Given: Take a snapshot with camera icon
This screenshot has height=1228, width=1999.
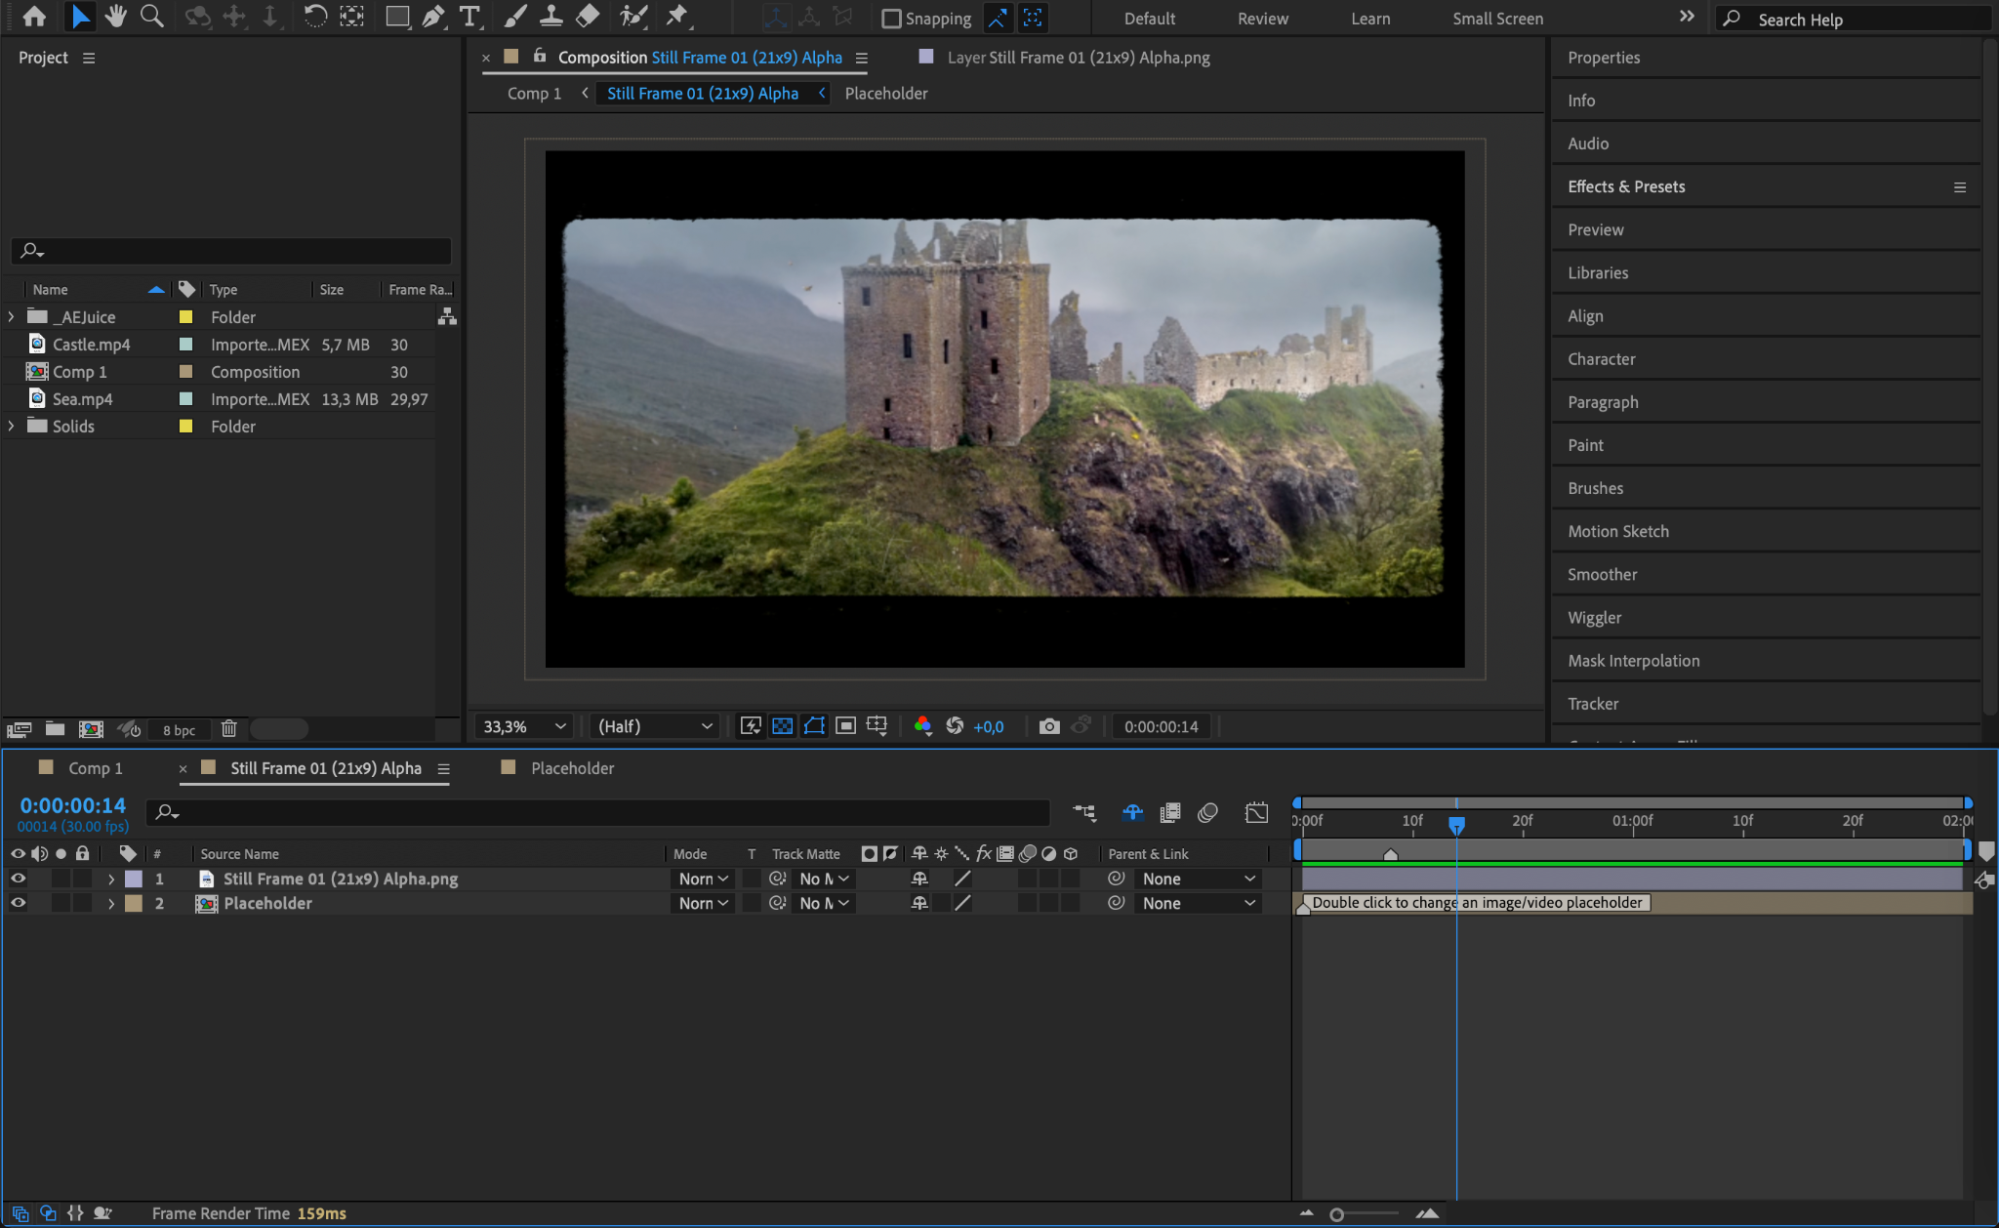Looking at the screenshot, I should [1049, 726].
